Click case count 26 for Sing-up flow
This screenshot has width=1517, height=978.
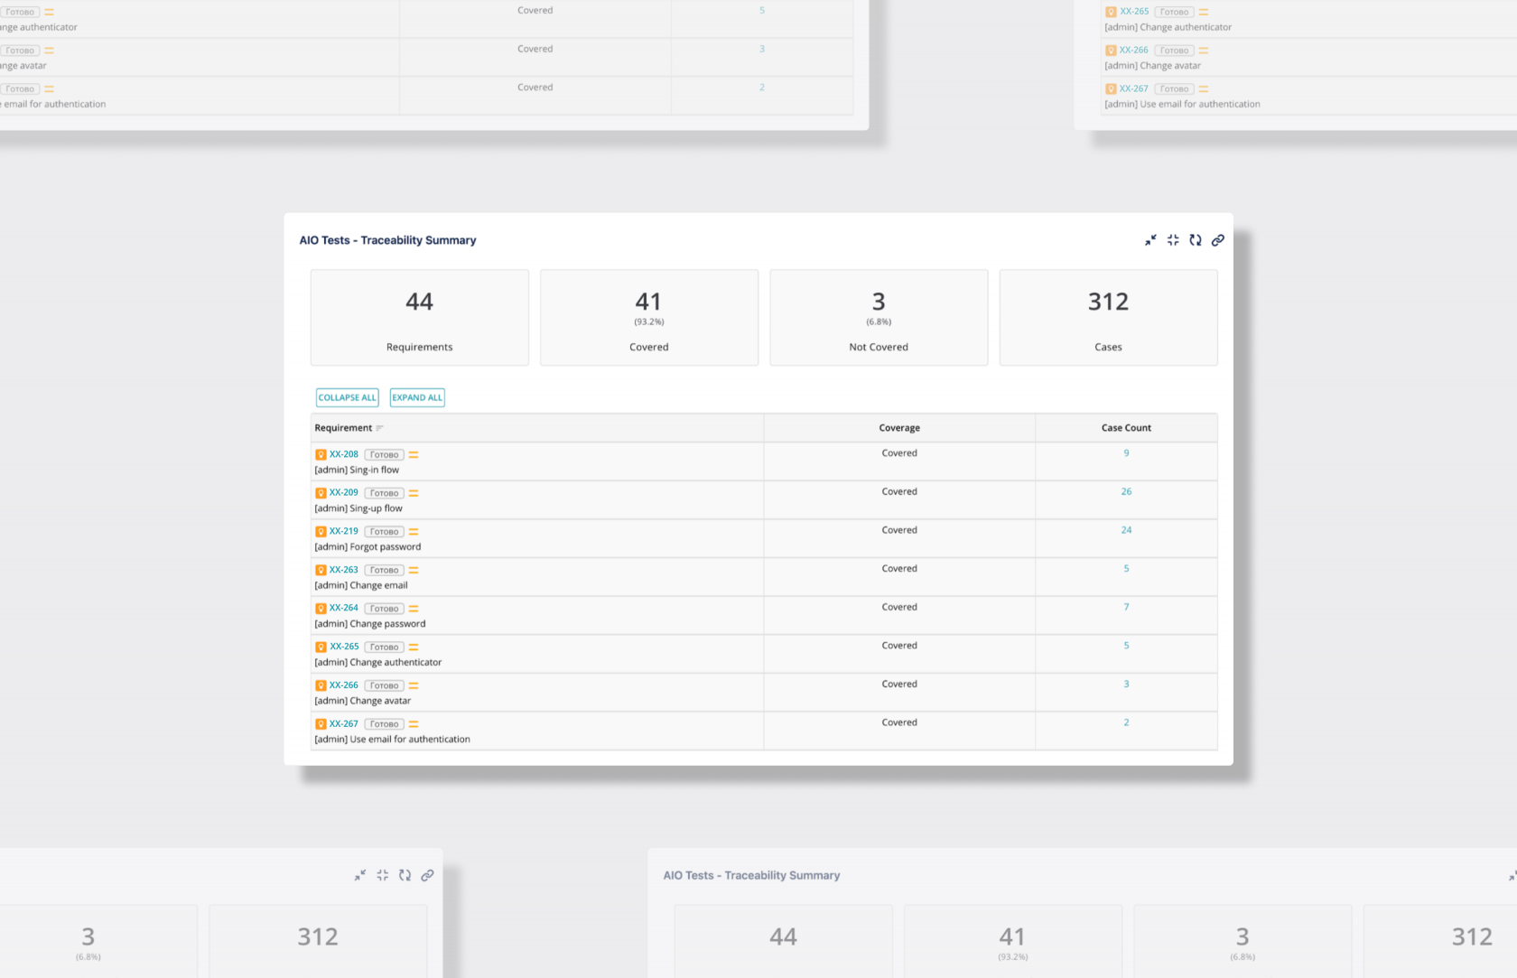click(x=1126, y=492)
